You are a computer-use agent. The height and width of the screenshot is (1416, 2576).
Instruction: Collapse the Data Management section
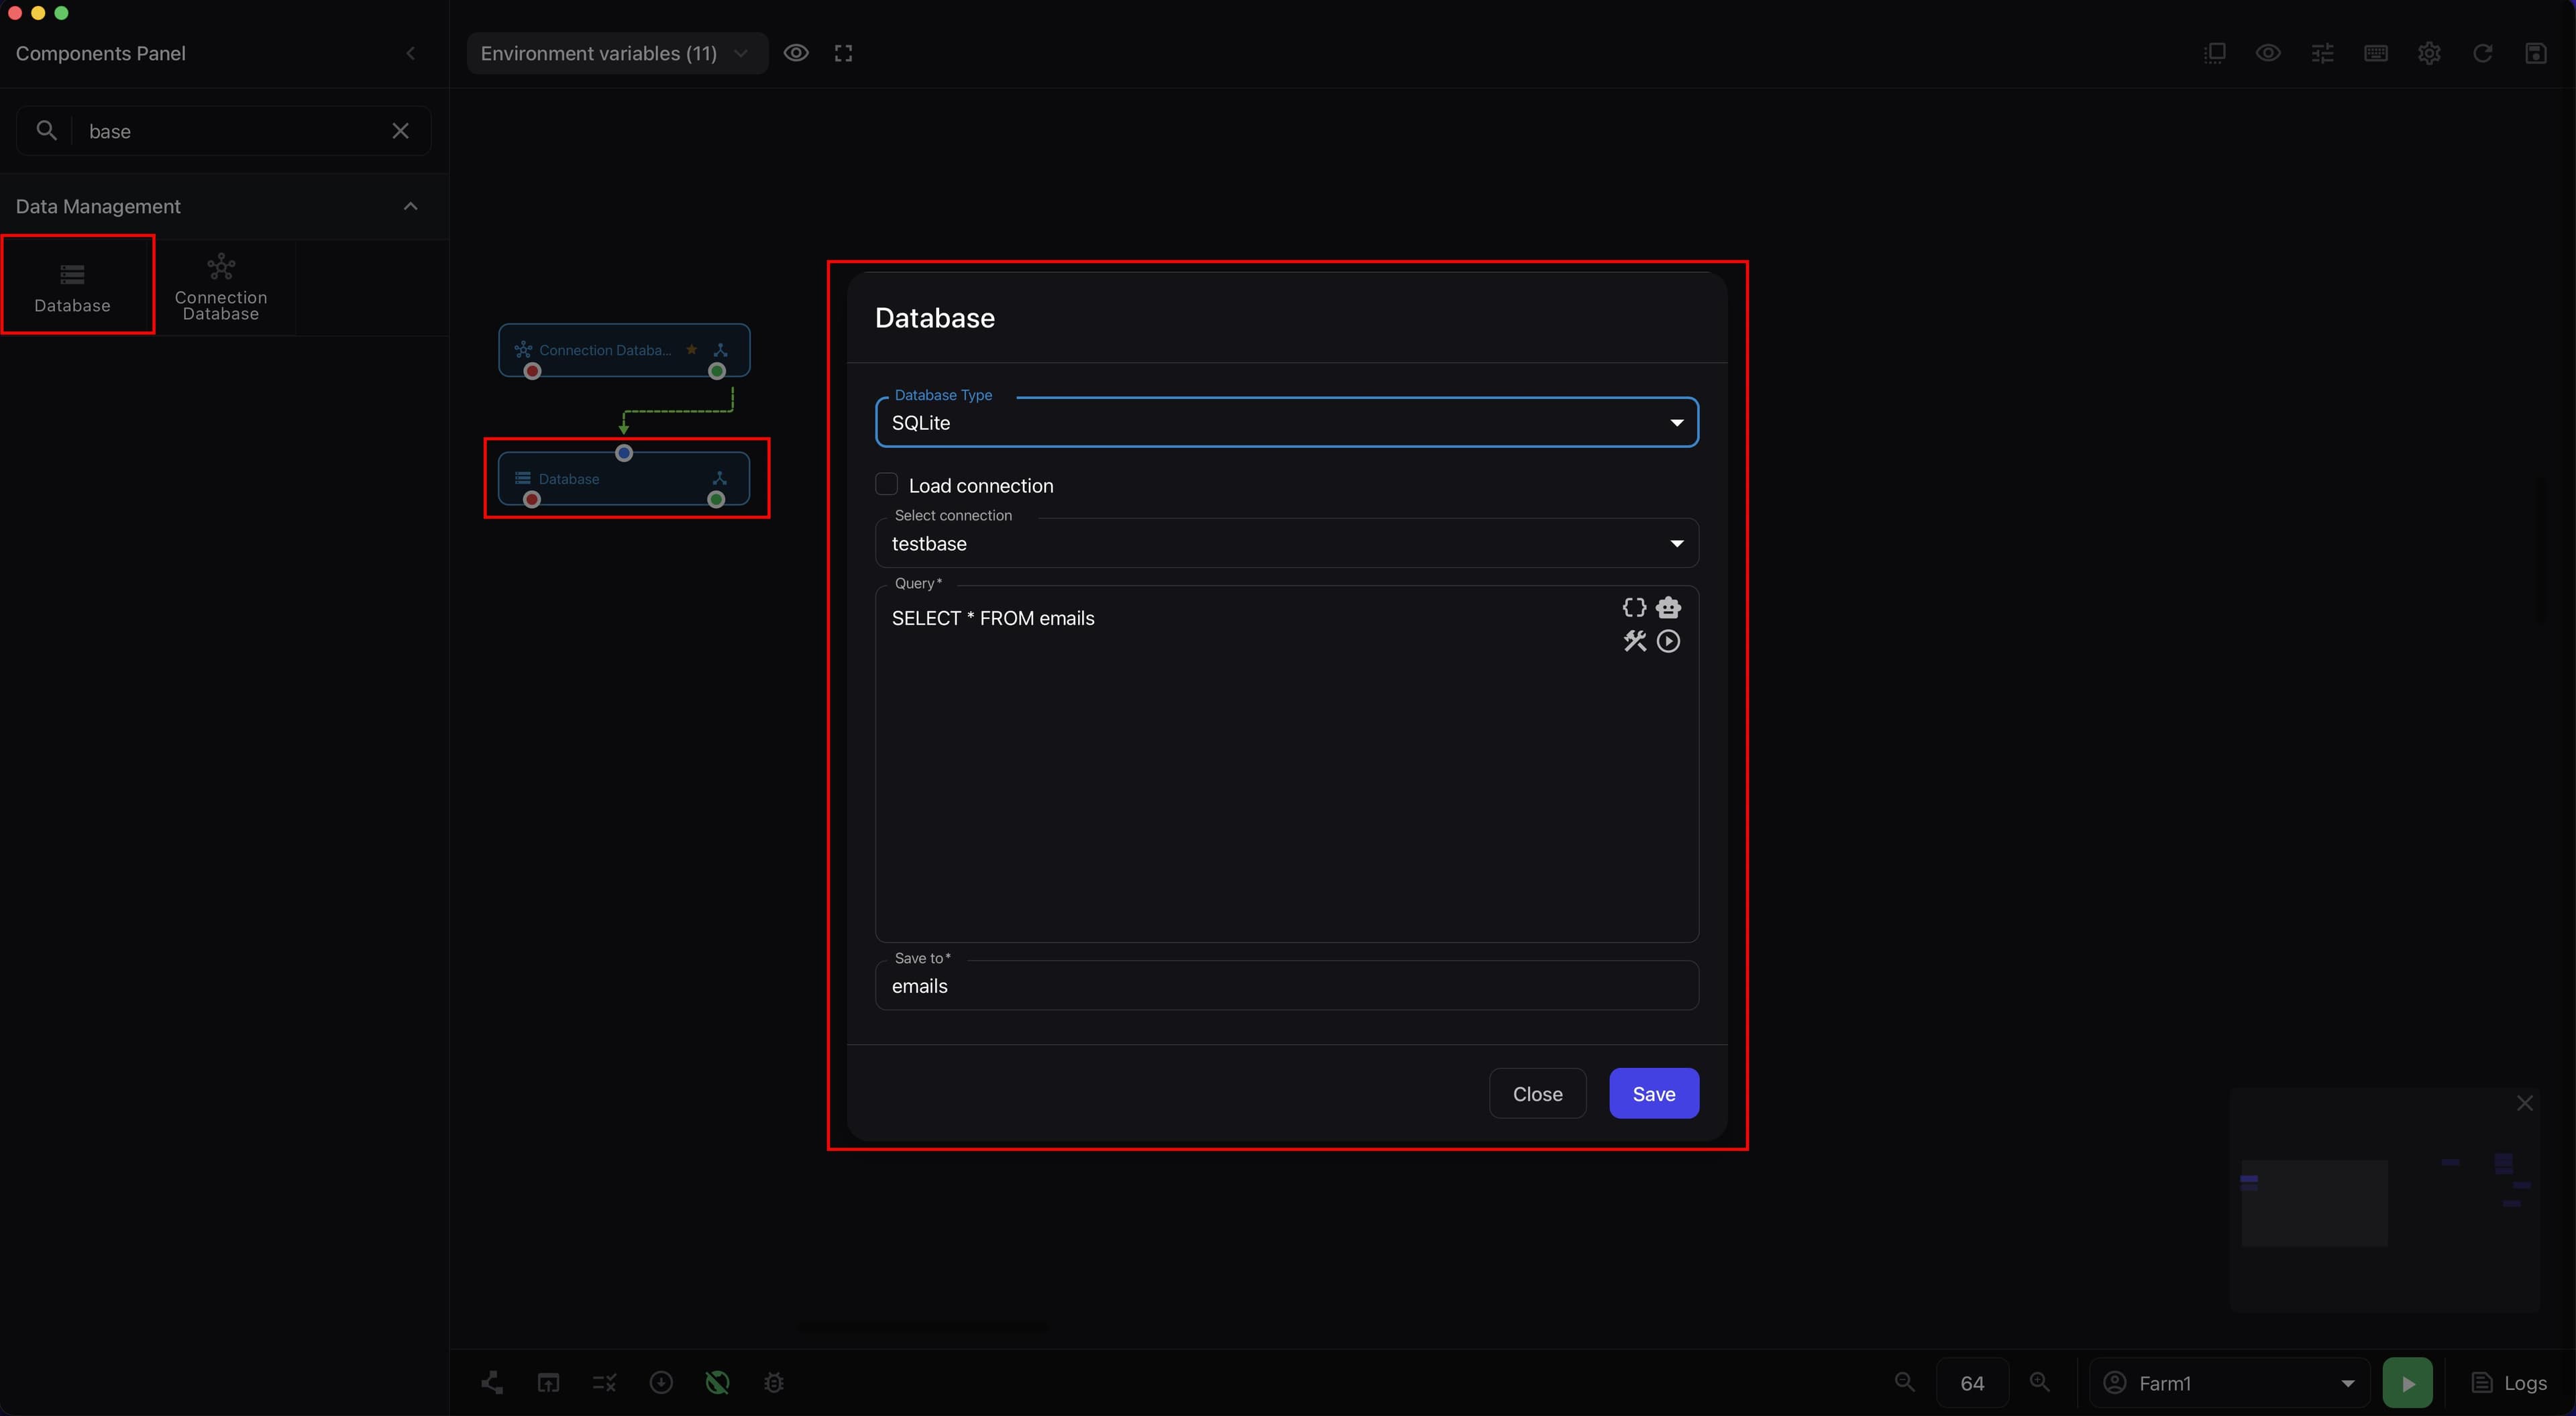(x=410, y=206)
